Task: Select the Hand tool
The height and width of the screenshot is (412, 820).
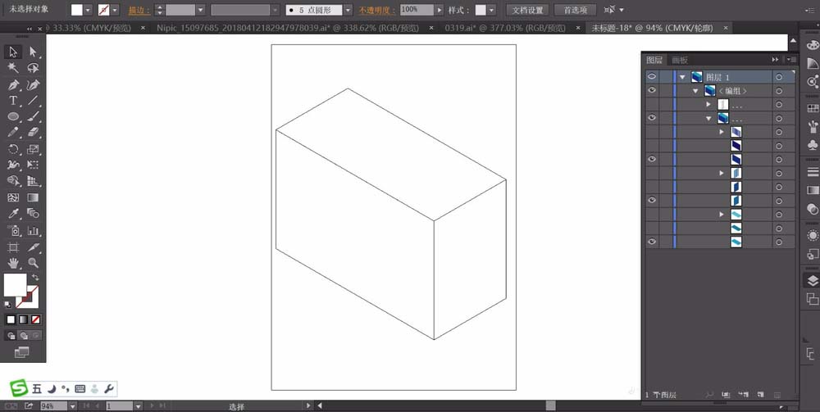Action: 13,263
